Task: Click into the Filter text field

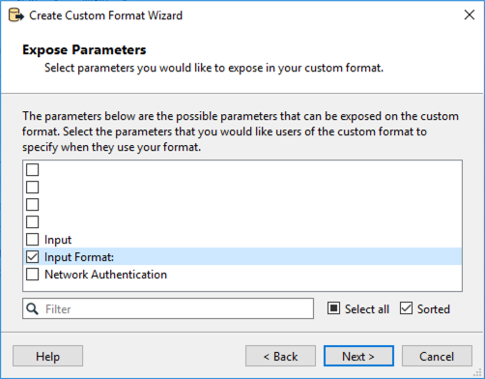Action: (168, 308)
